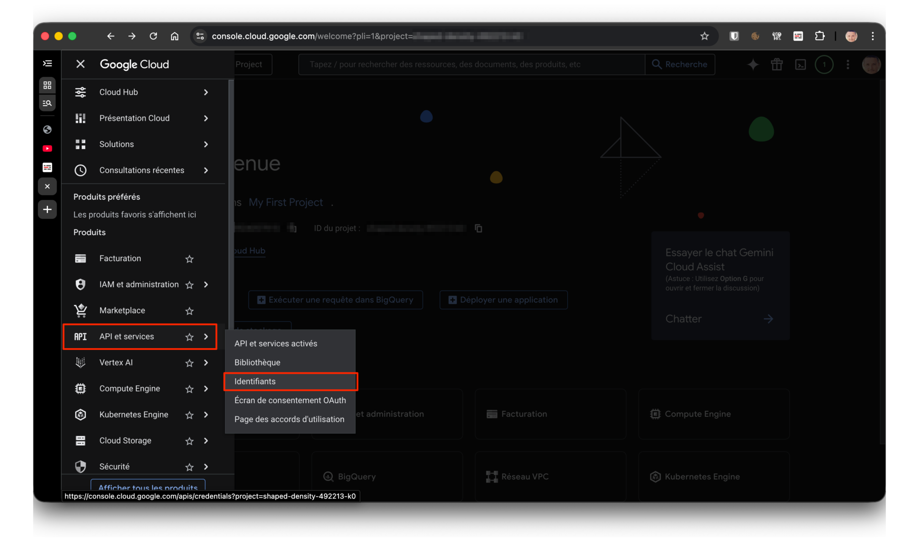Click the Marketplace cart icon
This screenshot has width=919, height=546.
point(80,311)
